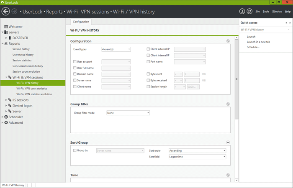Expand the DCSERVER tree node arrow

tap(6, 38)
